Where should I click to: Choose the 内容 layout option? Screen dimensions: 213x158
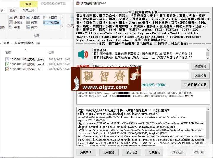click(x=32, y=27)
